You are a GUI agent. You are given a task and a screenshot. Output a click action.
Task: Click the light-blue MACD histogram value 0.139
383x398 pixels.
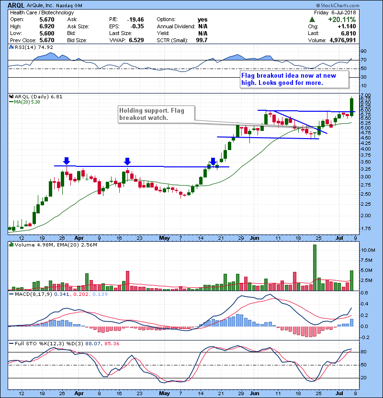(x=100, y=294)
